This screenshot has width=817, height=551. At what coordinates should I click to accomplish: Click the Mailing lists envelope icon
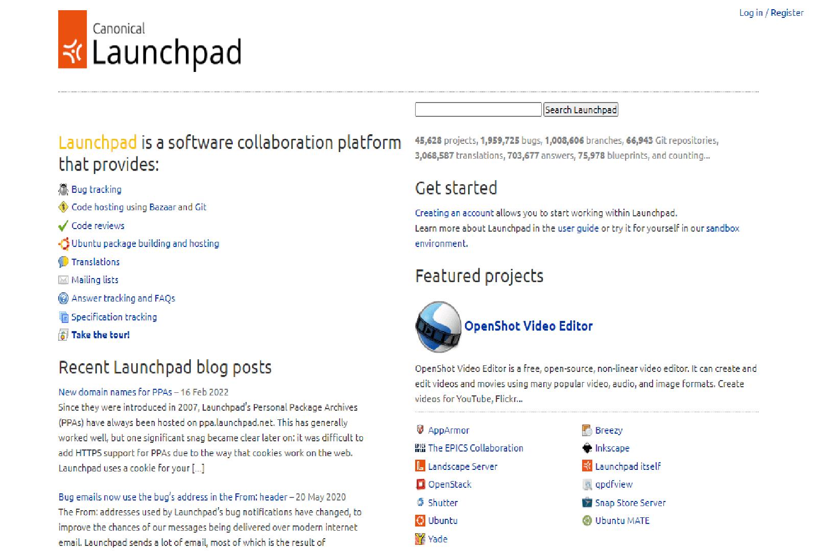(x=63, y=280)
